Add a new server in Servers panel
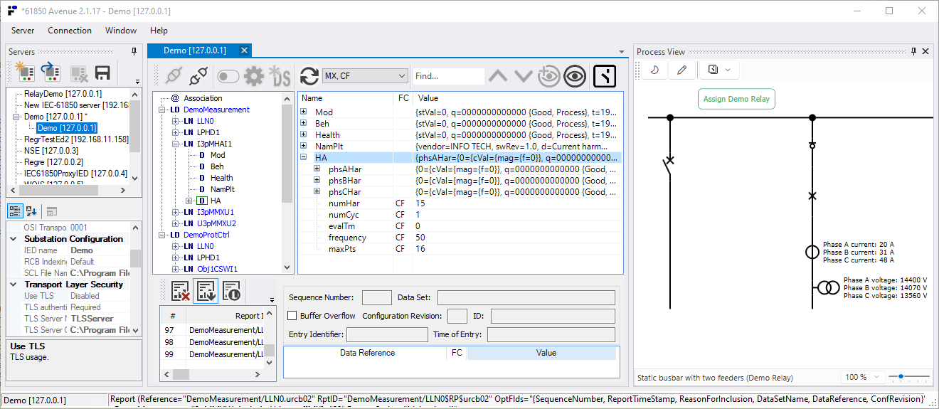The width and height of the screenshot is (939, 409). pos(25,73)
